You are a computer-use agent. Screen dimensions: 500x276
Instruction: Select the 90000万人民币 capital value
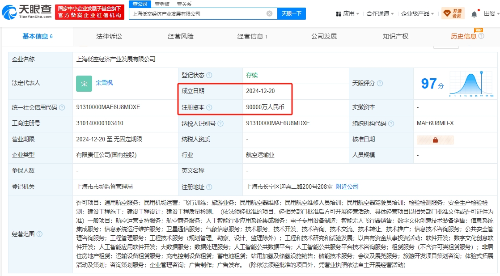265,107
